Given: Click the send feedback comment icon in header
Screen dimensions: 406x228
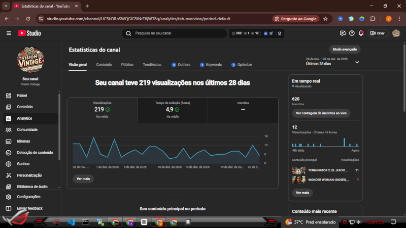Looking at the screenshot, I should click(343, 33).
